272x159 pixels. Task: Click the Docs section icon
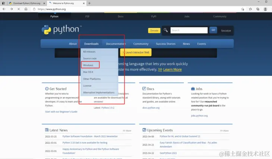pos(144,89)
